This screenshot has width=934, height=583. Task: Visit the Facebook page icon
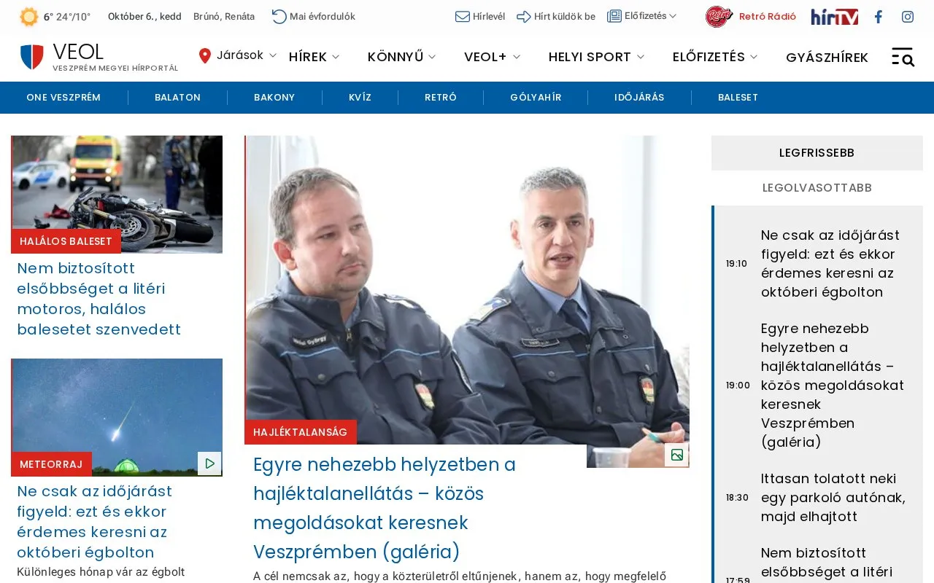tap(879, 17)
